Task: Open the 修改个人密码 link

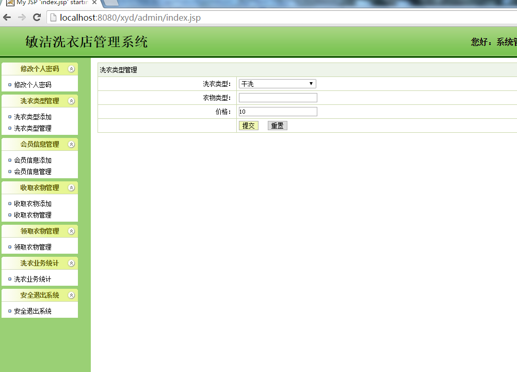Action: click(33, 85)
